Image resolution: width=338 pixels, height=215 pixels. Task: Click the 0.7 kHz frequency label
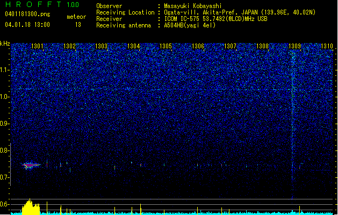pos(5,177)
